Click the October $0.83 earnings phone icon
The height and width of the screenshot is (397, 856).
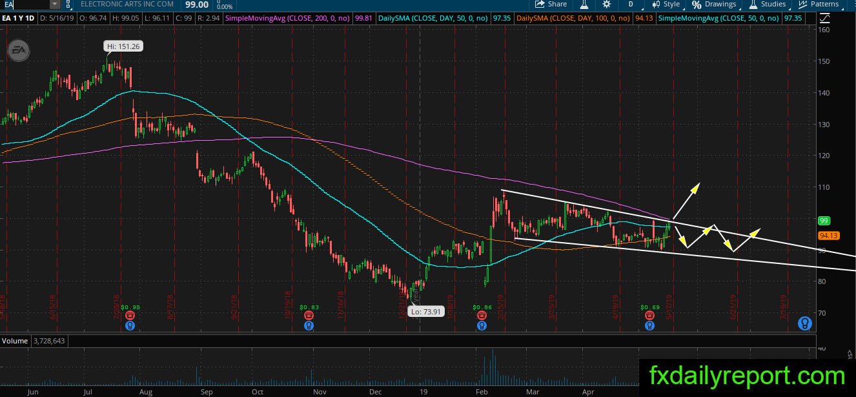tap(309, 315)
